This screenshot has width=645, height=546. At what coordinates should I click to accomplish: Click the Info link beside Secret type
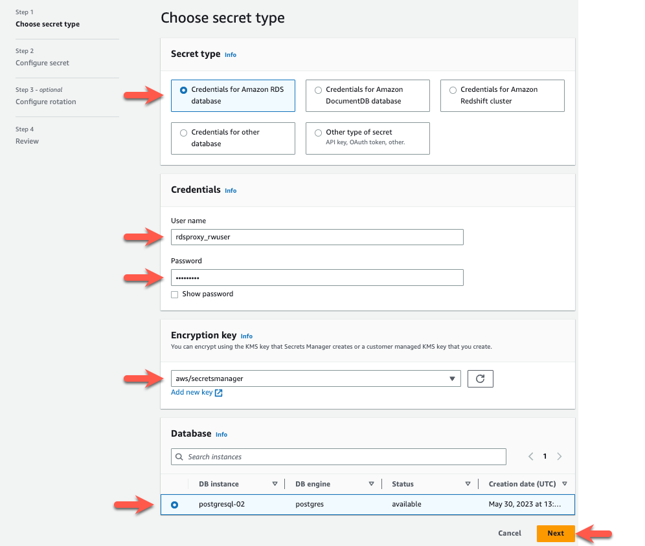231,55
